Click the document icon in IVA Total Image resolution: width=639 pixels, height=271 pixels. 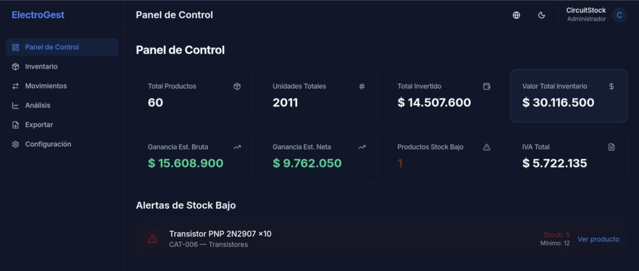pos(612,147)
